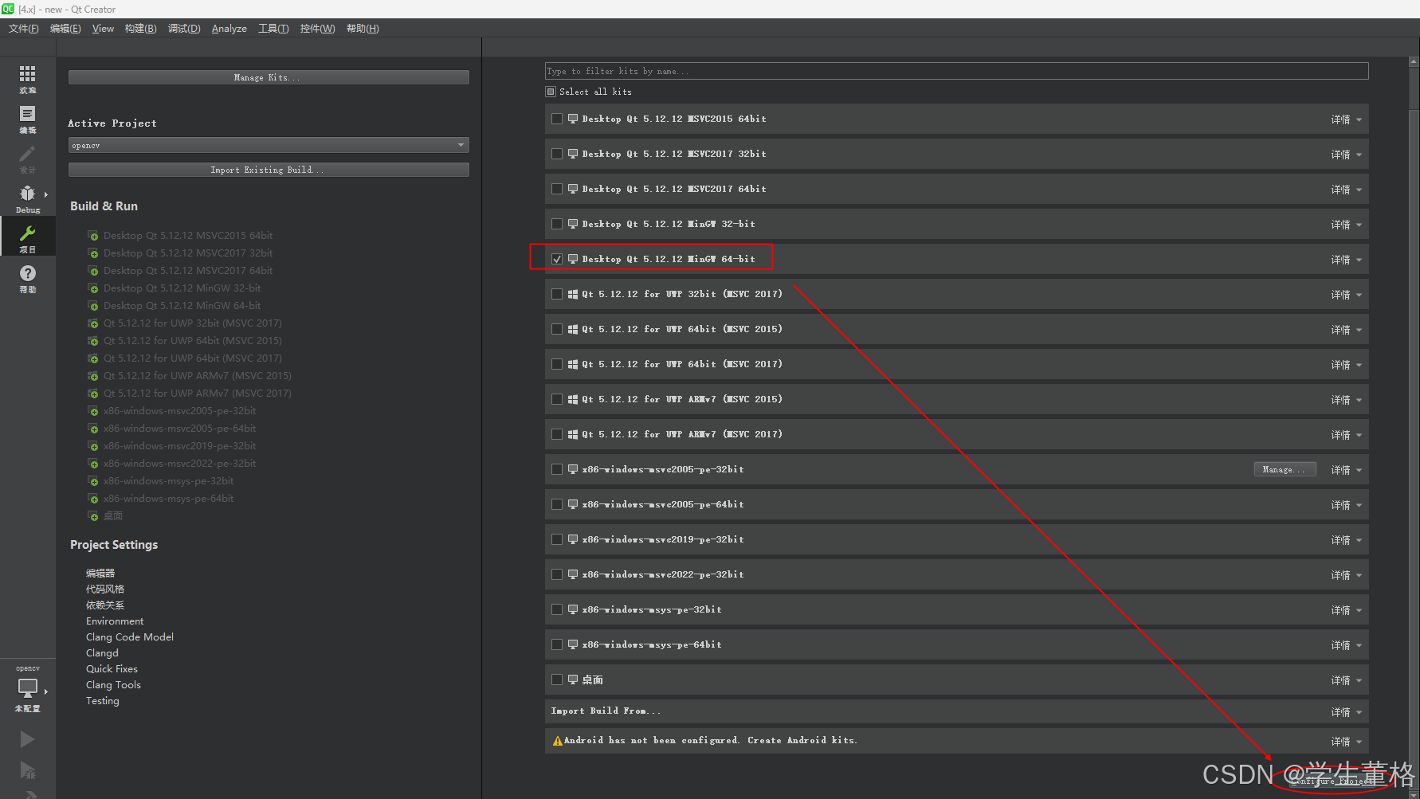Open the Active Project opencv dropdown
The image size is (1420, 799).
coord(269,145)
